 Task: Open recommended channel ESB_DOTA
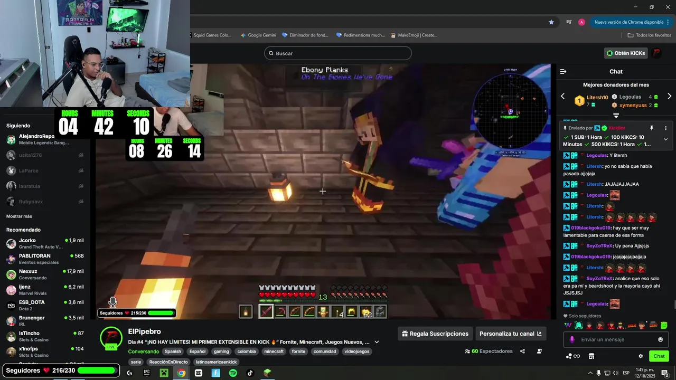coord(45,305)
